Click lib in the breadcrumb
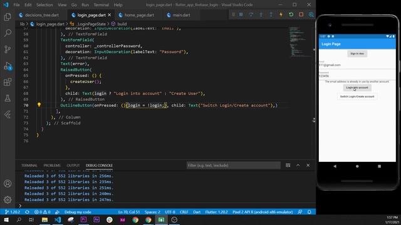The image size is (401, 225). pyautogui.click(x=23, y=24)
